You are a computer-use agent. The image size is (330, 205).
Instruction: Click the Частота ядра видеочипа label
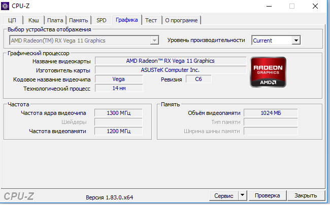coord(53,113)
